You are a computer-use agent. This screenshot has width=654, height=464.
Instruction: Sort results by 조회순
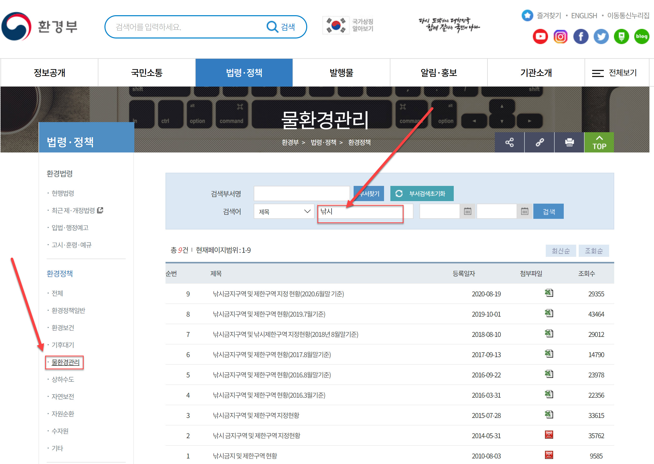click(x=593, y=251)
